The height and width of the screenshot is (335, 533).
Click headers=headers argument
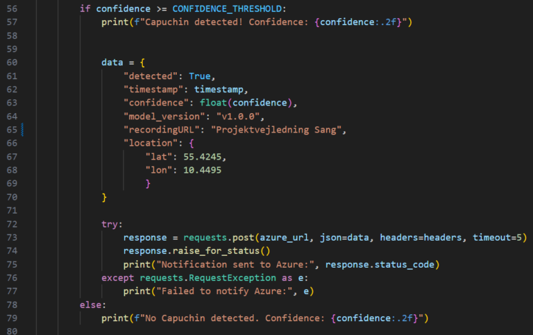coord(421,237)
